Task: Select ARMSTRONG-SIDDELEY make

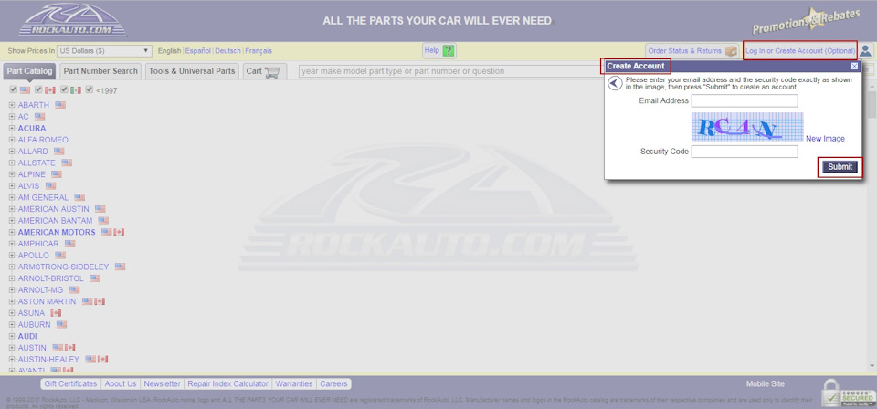Action: click(63, 267)
